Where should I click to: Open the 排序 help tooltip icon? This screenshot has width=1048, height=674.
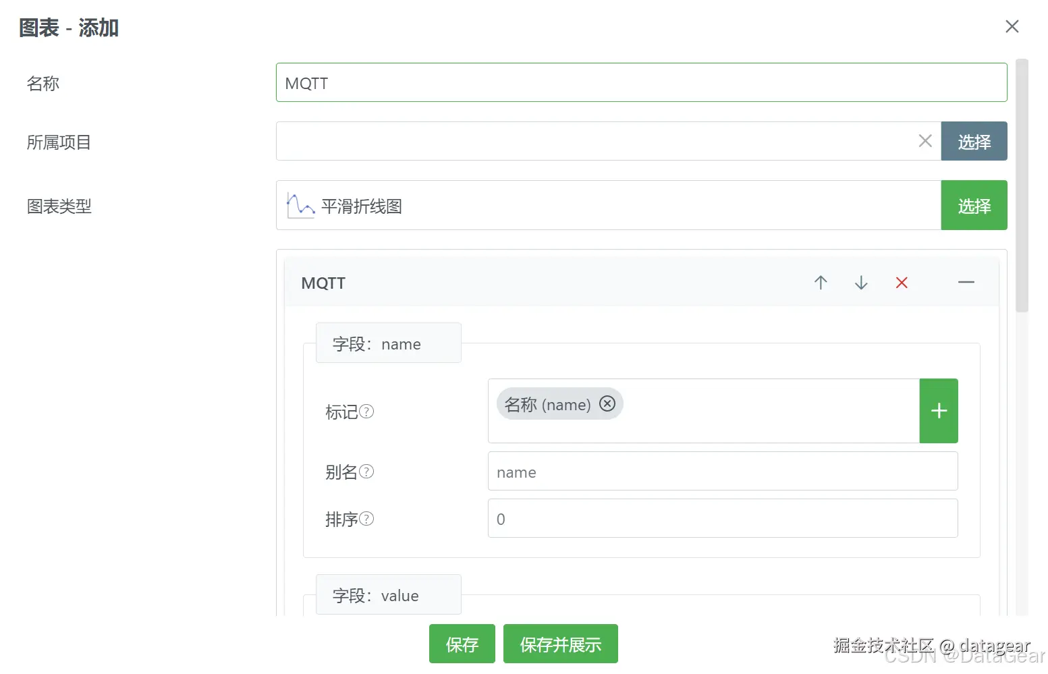click(368, 518)
